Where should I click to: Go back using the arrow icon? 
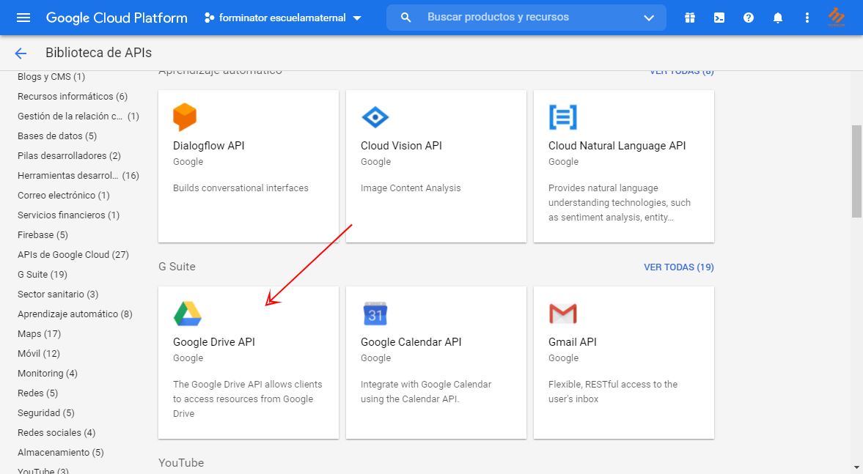pos(21,53)
